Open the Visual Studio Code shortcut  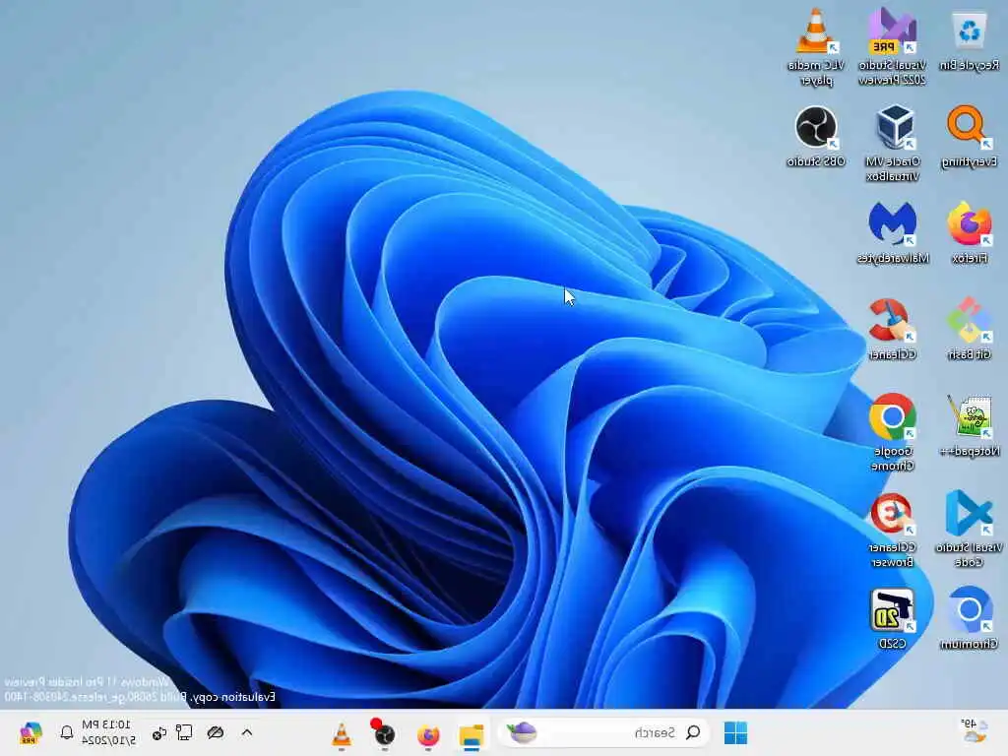969,530
